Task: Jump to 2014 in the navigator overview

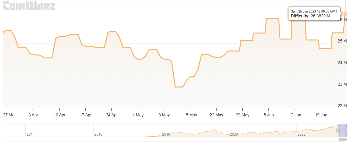Action: pyautogui.click(x=30, y=134)
